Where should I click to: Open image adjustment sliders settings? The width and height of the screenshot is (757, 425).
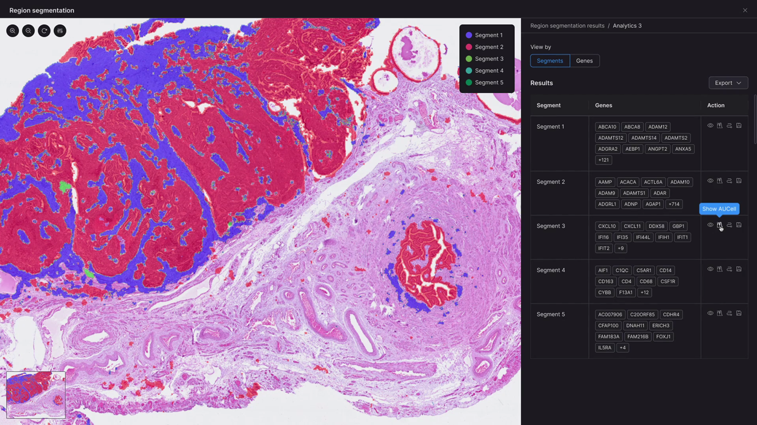60,31
